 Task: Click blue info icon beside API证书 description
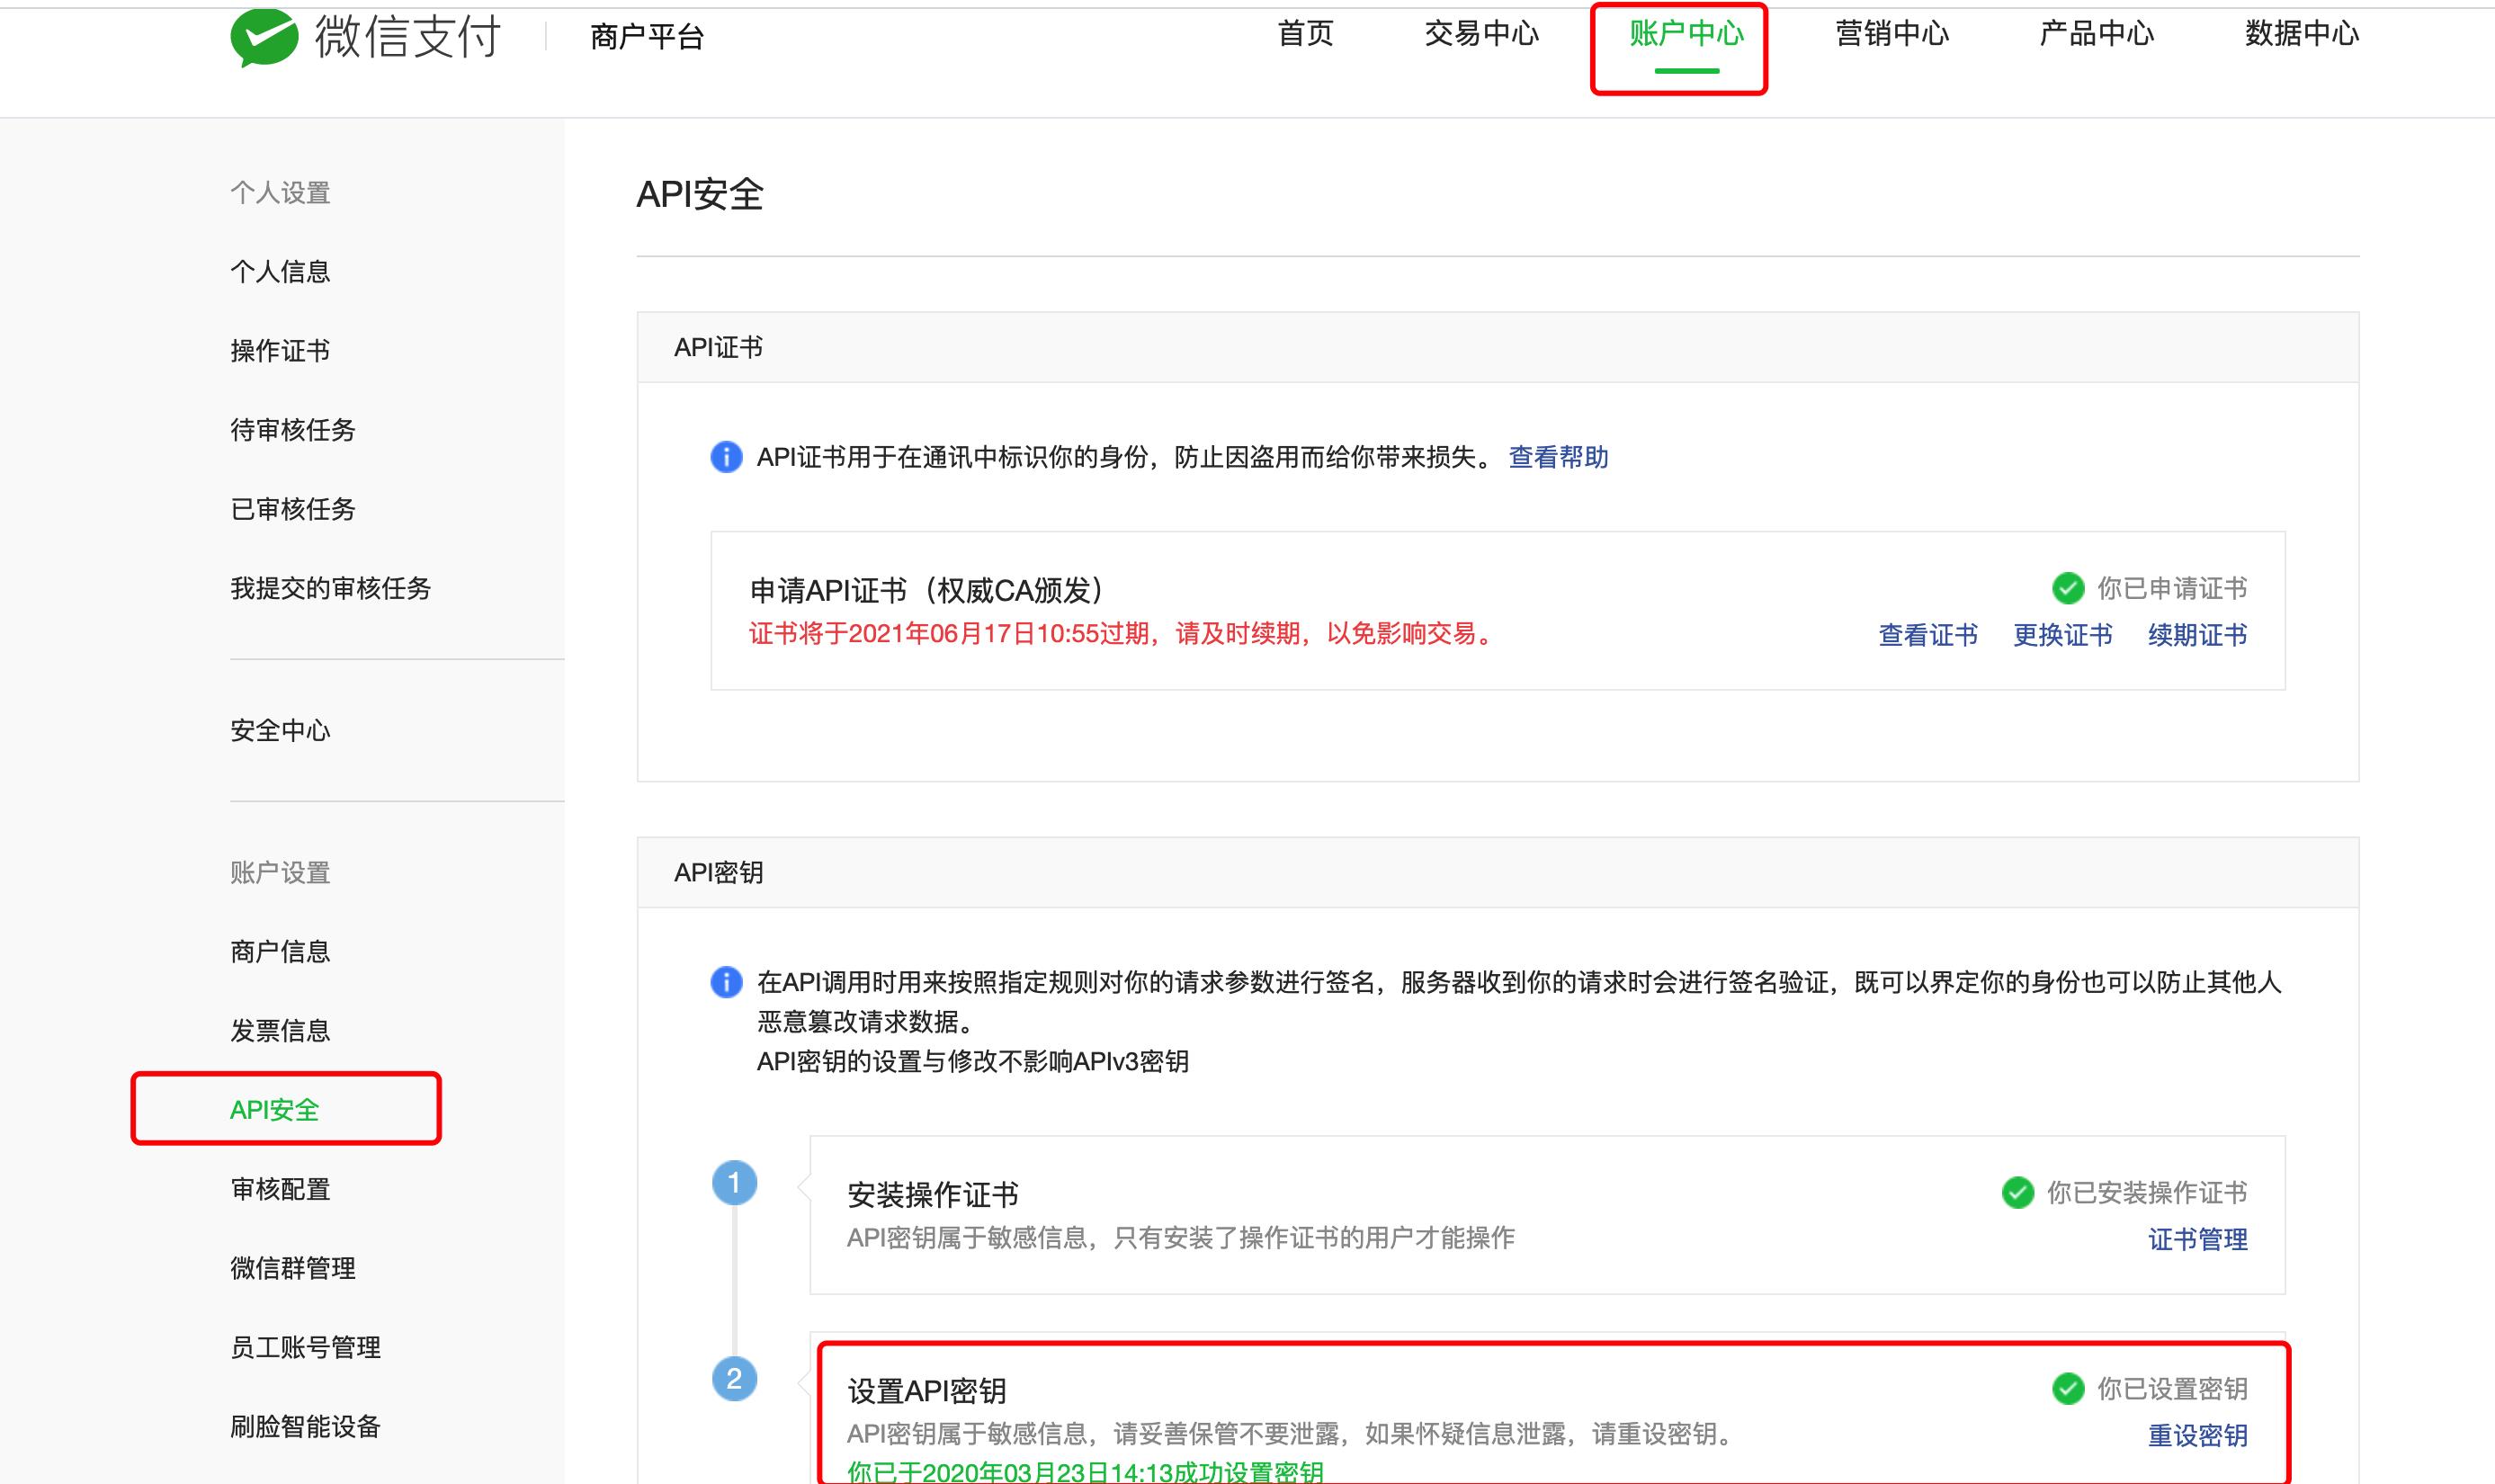coord(726,457)
